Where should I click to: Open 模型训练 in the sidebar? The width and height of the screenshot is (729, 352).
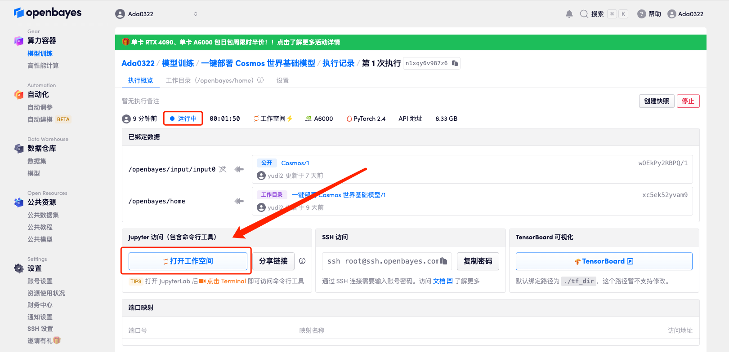tap(40, 53)
